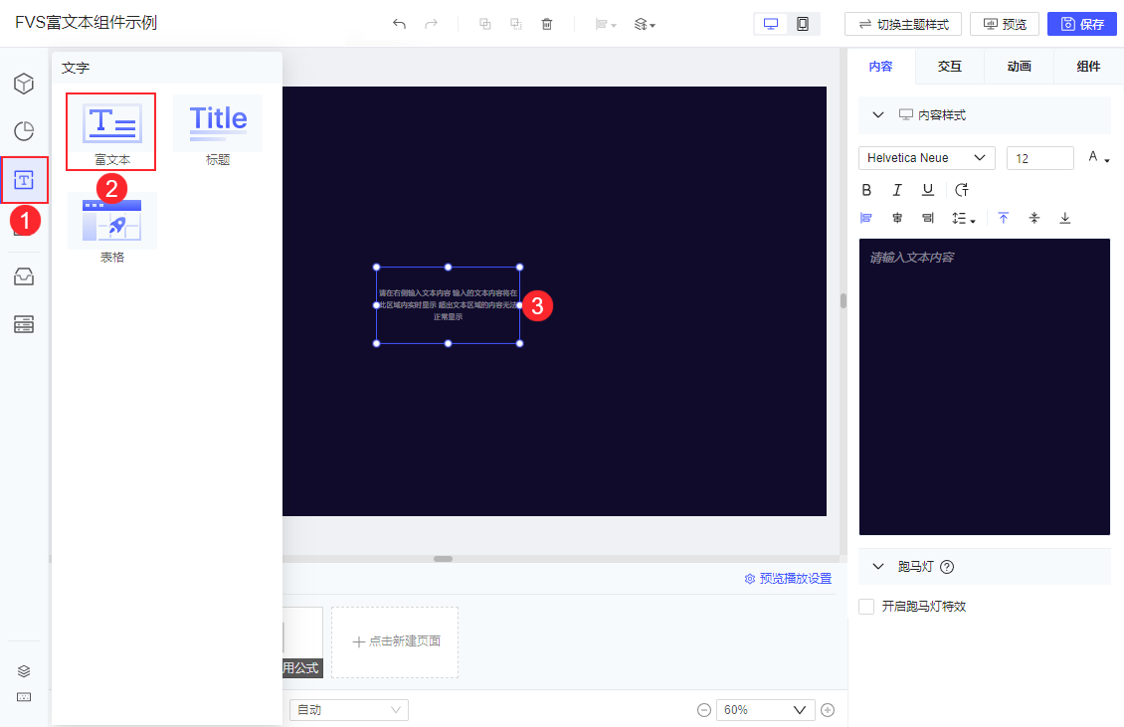Open the 60% zoom level dropdown
Image resolution: width=1124 pixels, height=727 pixels.
766,710
